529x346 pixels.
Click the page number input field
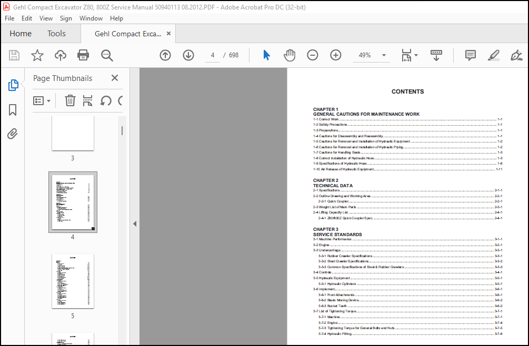point(213,55)
